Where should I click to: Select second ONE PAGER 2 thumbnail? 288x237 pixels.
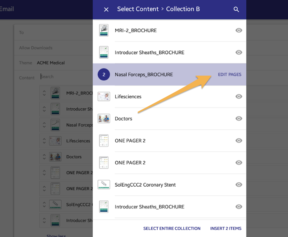pos(104,162)
